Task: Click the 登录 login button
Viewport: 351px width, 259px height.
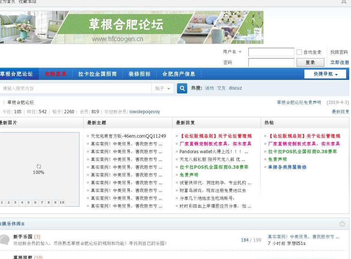Action: (310, 63)
